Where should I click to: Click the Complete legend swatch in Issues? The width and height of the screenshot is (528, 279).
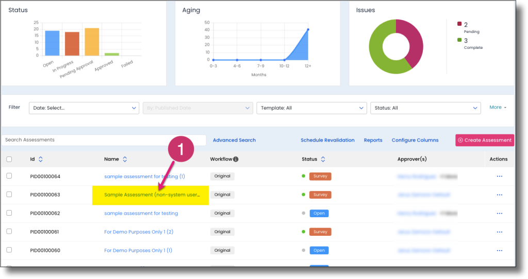point(459,40)
